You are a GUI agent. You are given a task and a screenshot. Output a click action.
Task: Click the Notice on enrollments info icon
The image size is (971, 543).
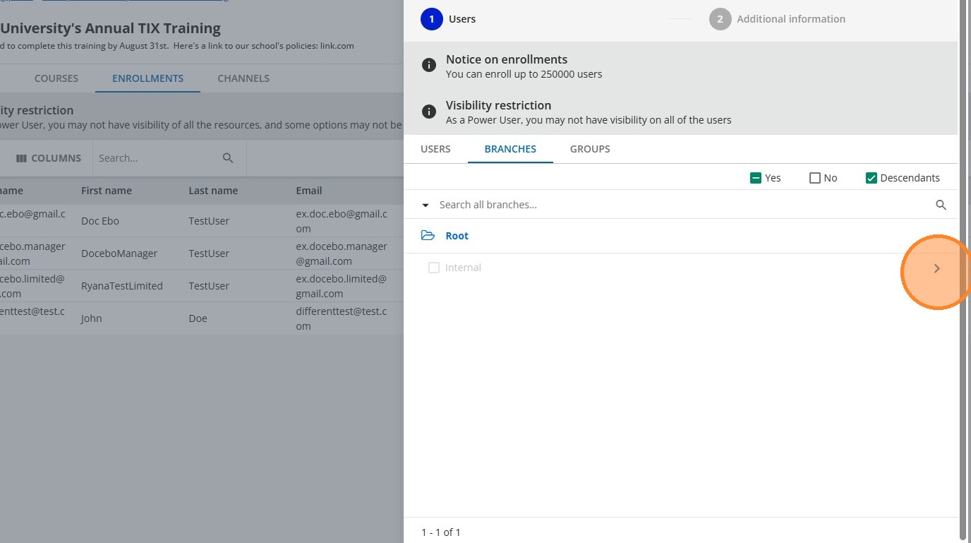428,66
